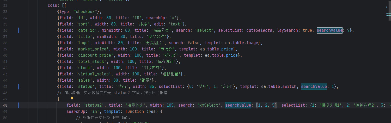Click the 'xmSelect' search string
This screenshot has width=391, height=123.
pyautogui.click(x=209, y=105)
